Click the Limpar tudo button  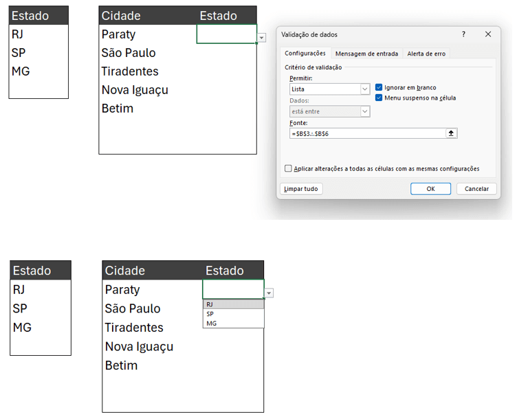[301, 189]
